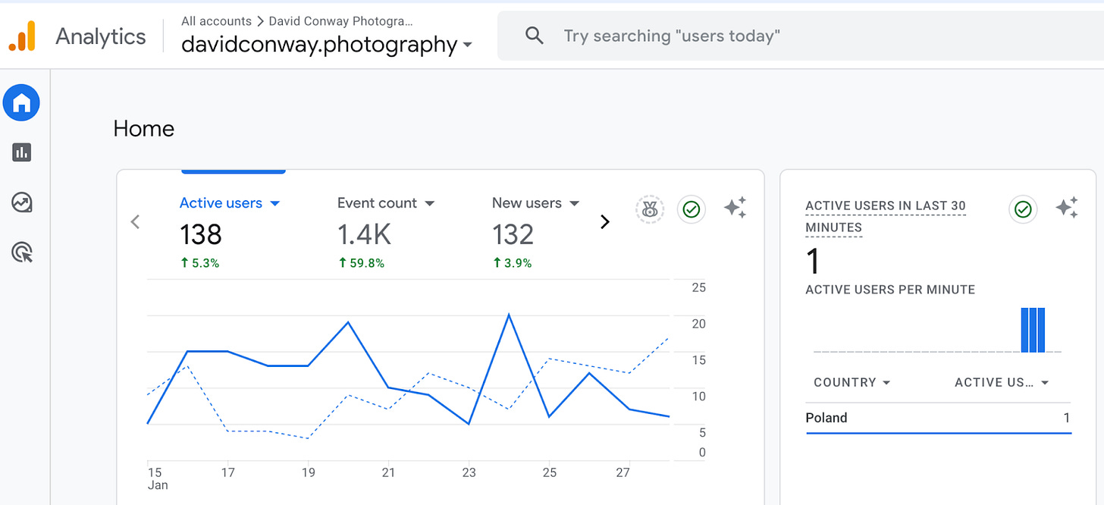Screen dimensions: 1104x505
Task: Click the 3.9% increase indicator
Action: [512, 263]
